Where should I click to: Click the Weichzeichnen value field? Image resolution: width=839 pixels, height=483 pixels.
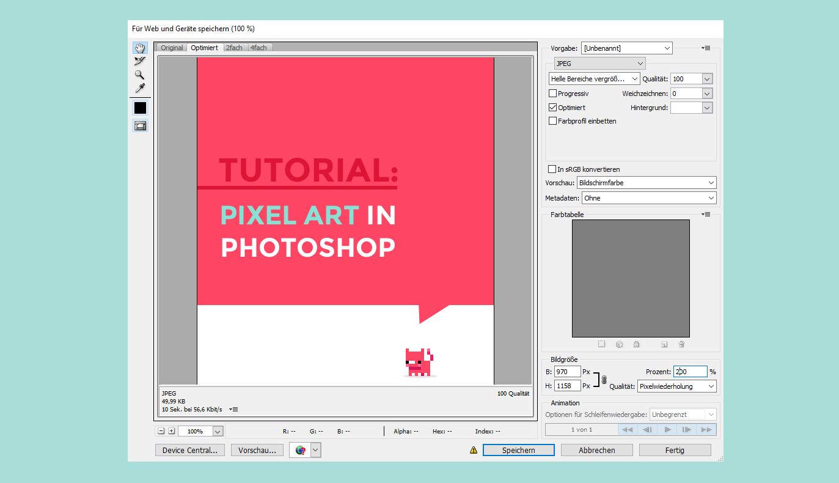pos(686,94)
